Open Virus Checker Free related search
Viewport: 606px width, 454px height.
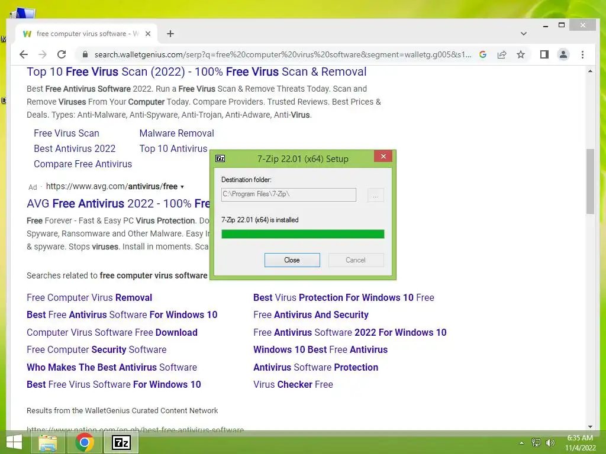(x=293, y=384)
